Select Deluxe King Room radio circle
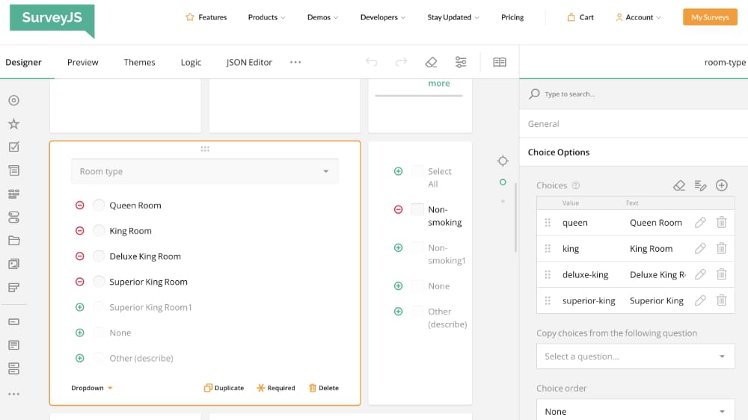 99,256
